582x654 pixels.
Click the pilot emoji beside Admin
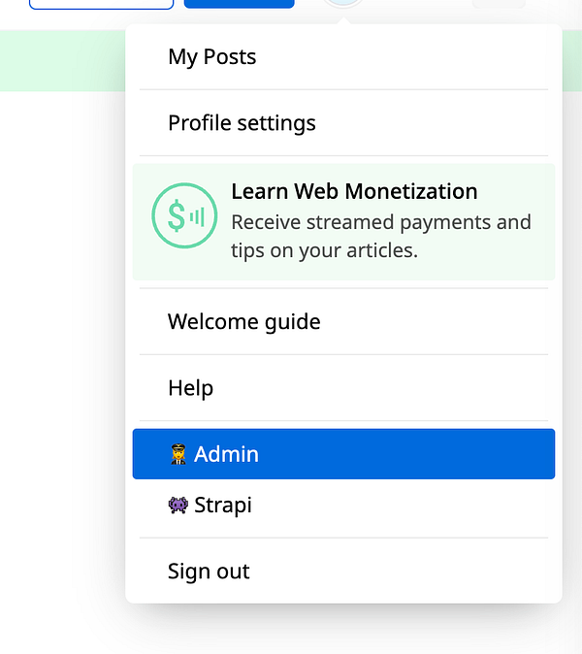pos(178,454)
